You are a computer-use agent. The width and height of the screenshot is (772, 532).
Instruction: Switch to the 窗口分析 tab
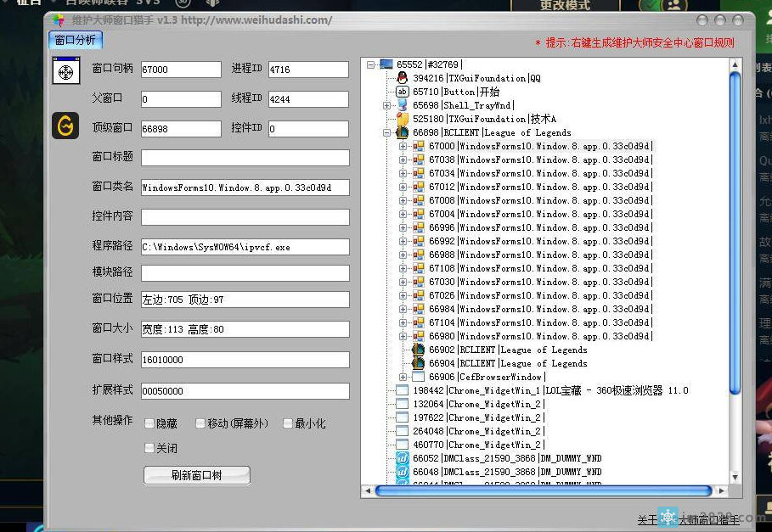click(76, 40)
